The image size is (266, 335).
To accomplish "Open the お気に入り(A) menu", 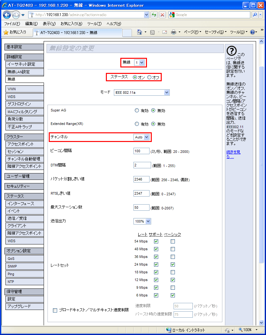I will tap(71, 24).
